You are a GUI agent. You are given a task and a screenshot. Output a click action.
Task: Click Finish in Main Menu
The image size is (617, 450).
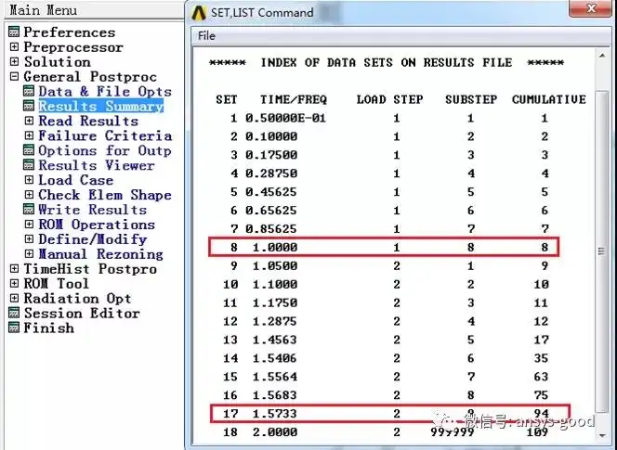tap(49, 328)
